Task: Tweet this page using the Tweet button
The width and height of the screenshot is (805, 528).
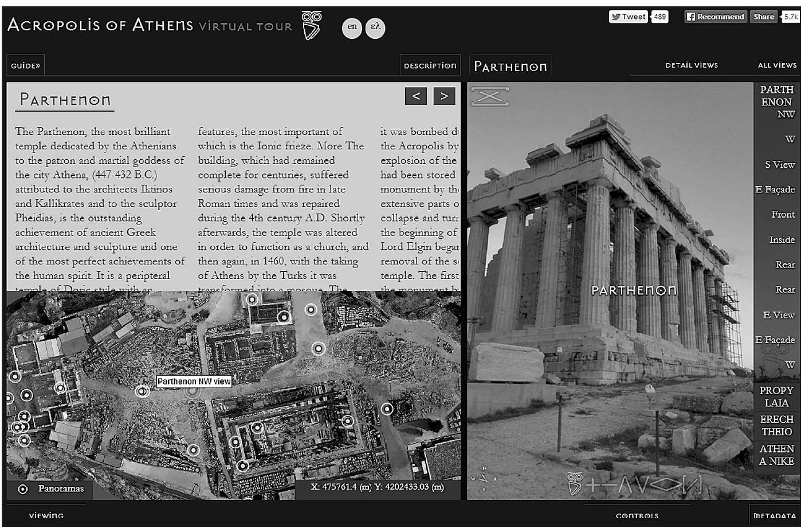Action: tap(628, 17)
